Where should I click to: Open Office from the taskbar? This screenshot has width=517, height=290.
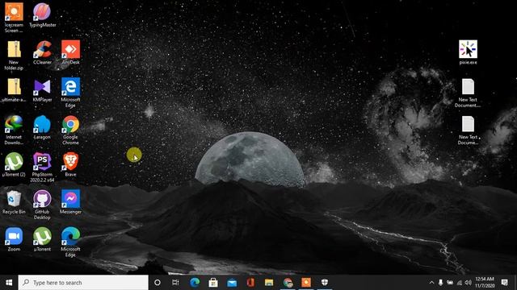tap(250, 283)
